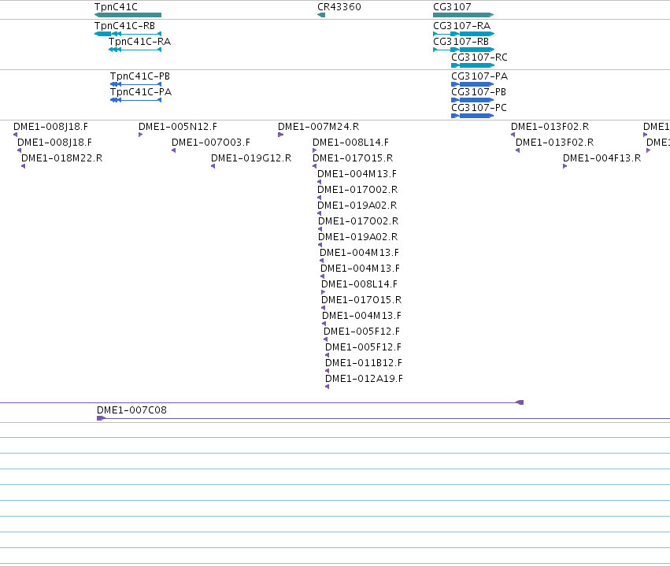Click the small CR43360 gene arrow glyph
Image resolution: width=670 pixels, height=567 pixels.
click(x=321, y=15)
